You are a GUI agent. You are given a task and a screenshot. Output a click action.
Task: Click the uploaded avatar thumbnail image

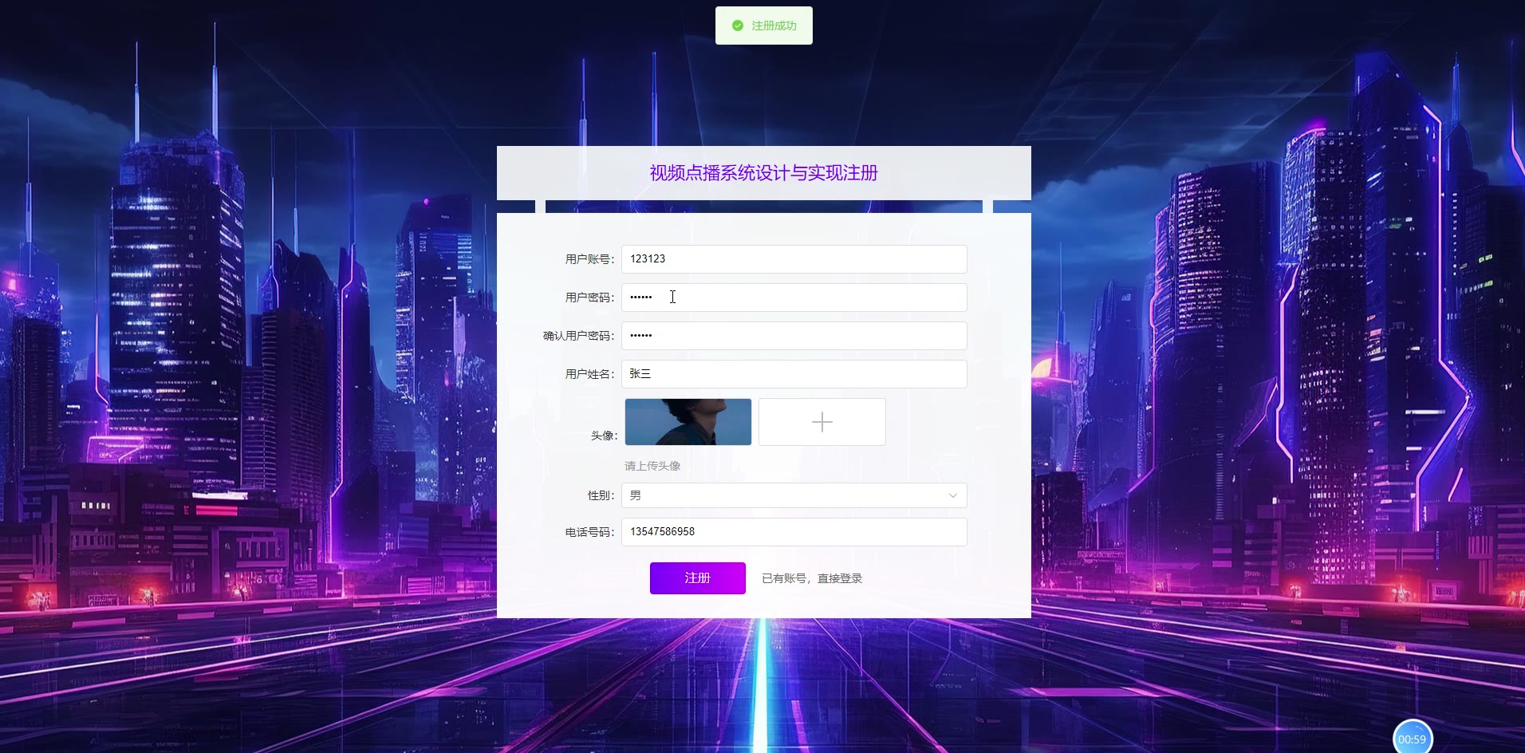688,422
